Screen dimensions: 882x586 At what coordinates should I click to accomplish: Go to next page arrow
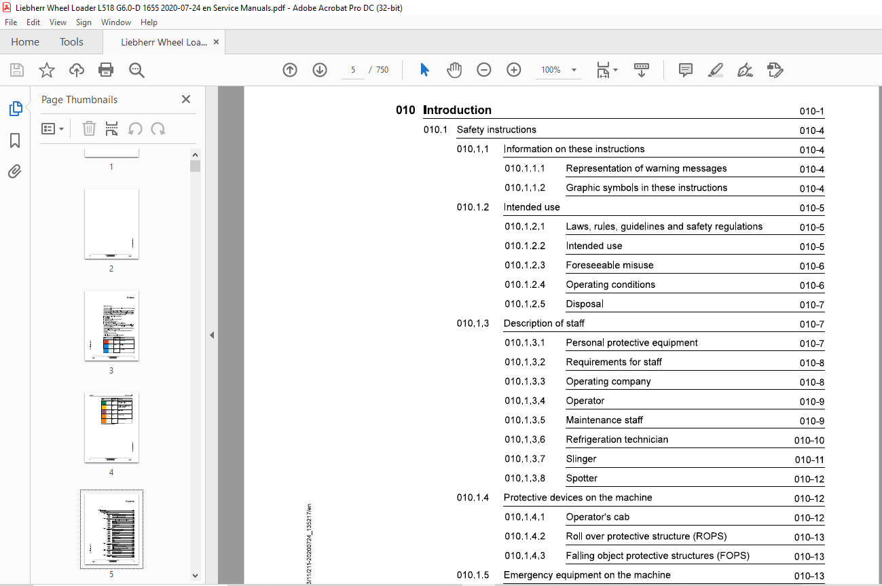coord(320,70)
